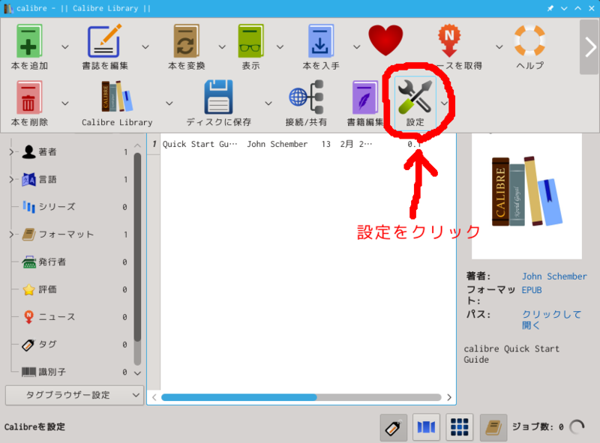Click the 接続/共有 network icon
This screenshot has height=443, width=600.
click(306, 97)
